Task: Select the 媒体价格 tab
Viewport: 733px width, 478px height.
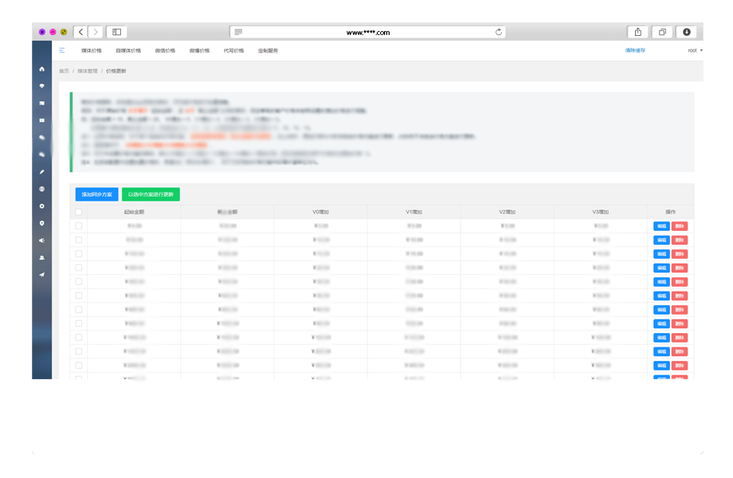Action: 92,50
